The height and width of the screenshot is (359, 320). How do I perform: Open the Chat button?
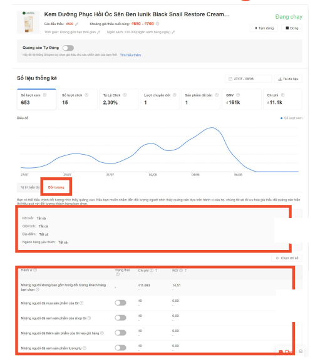tap(286, 351)
